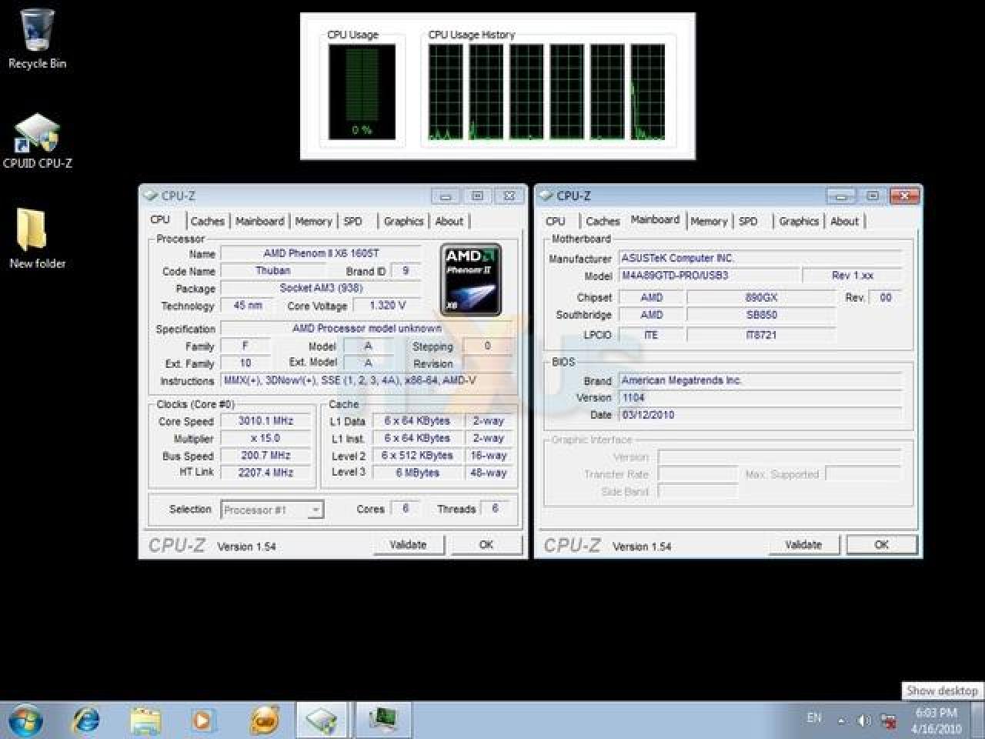985x739 pixels.
Task: Select the Level 2 cache value 6 x 512 KBytes
Action: coord(417,456)
